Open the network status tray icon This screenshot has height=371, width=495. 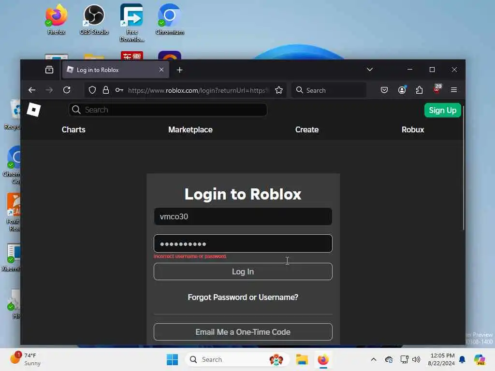[405, 359]
